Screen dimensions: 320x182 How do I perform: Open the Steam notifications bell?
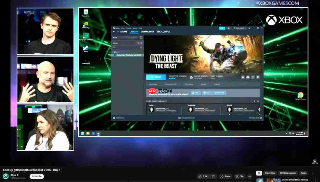pos(229,28)
